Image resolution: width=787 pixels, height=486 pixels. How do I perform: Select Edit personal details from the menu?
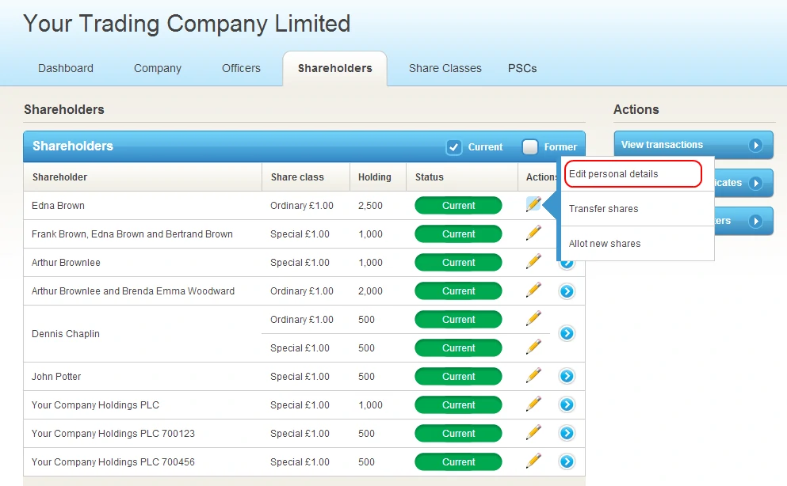coord(632,174)
